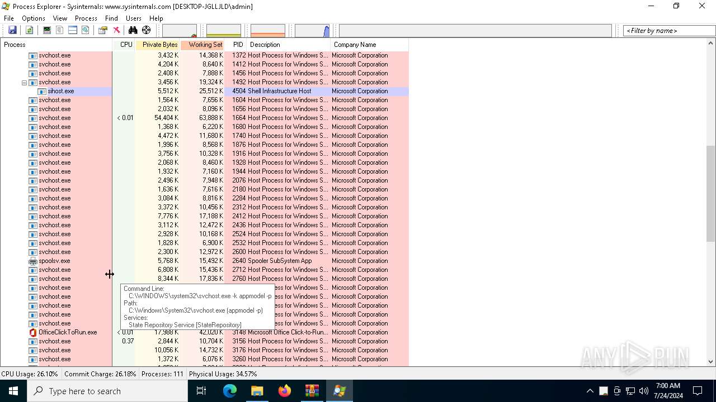
Task: Click the crosshair Find Window's Process icon
Action: pyautogui.click(x=147, y=30)
